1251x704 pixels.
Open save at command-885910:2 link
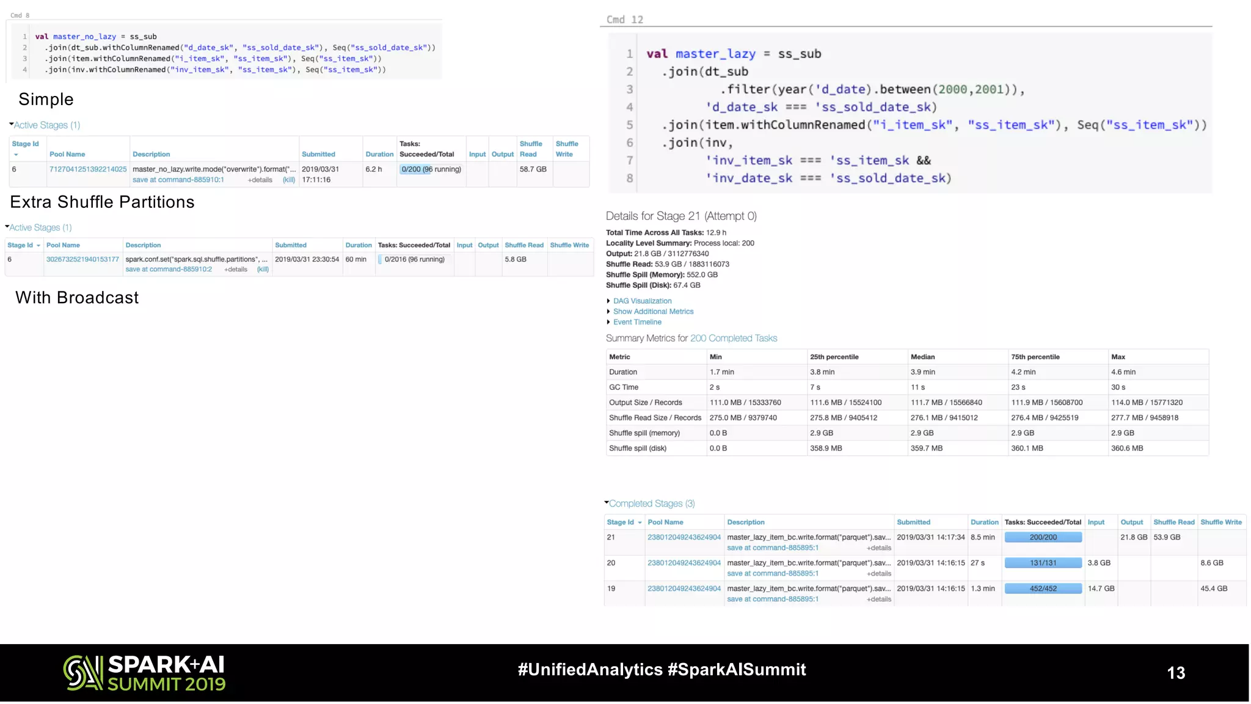(169, 269)
